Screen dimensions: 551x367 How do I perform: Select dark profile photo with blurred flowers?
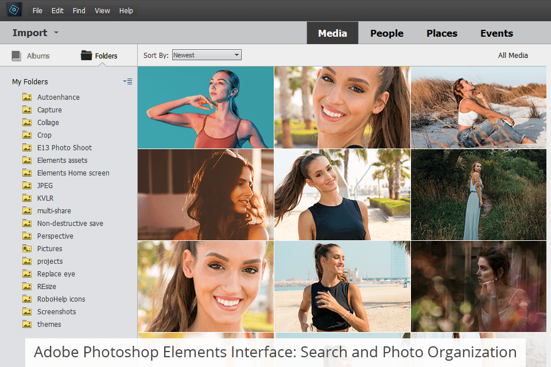(479, 286)
